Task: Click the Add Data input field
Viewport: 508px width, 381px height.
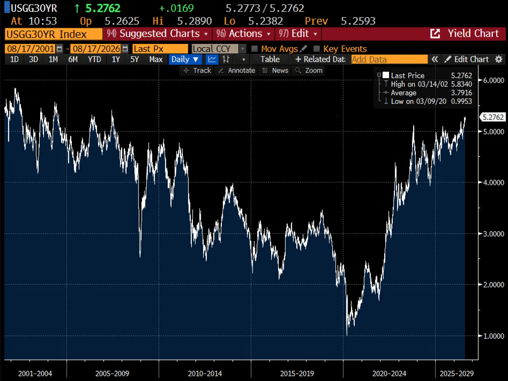Action: pos(389,60)
